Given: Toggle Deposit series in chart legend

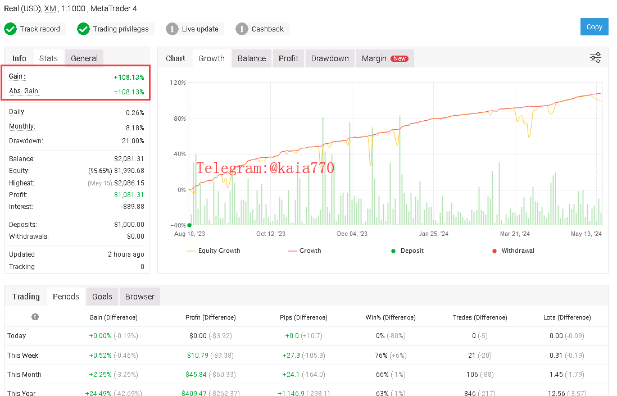Looking at the screenshot, I should pos(407,251).
